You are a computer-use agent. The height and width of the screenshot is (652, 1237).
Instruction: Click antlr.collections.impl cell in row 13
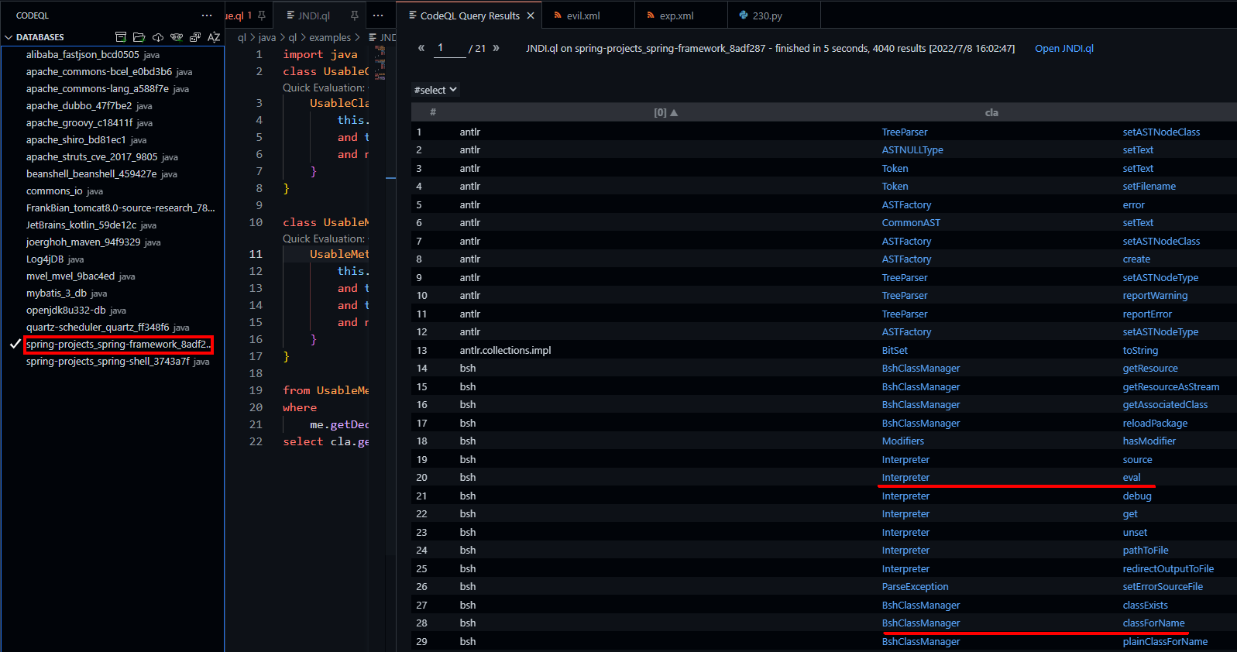point(505,351)
